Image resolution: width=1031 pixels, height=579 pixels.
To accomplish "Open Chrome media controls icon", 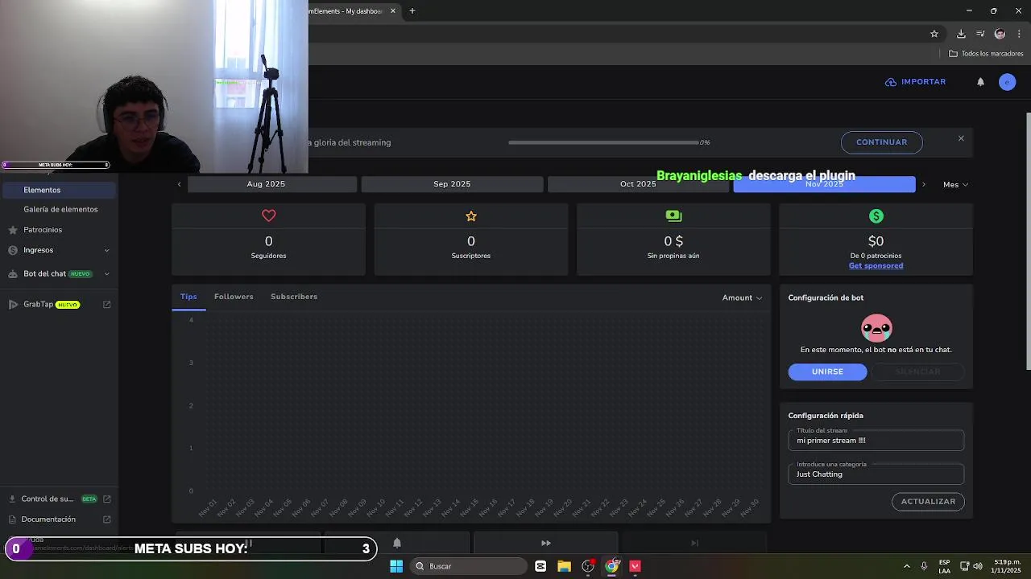I will [980, 34].
